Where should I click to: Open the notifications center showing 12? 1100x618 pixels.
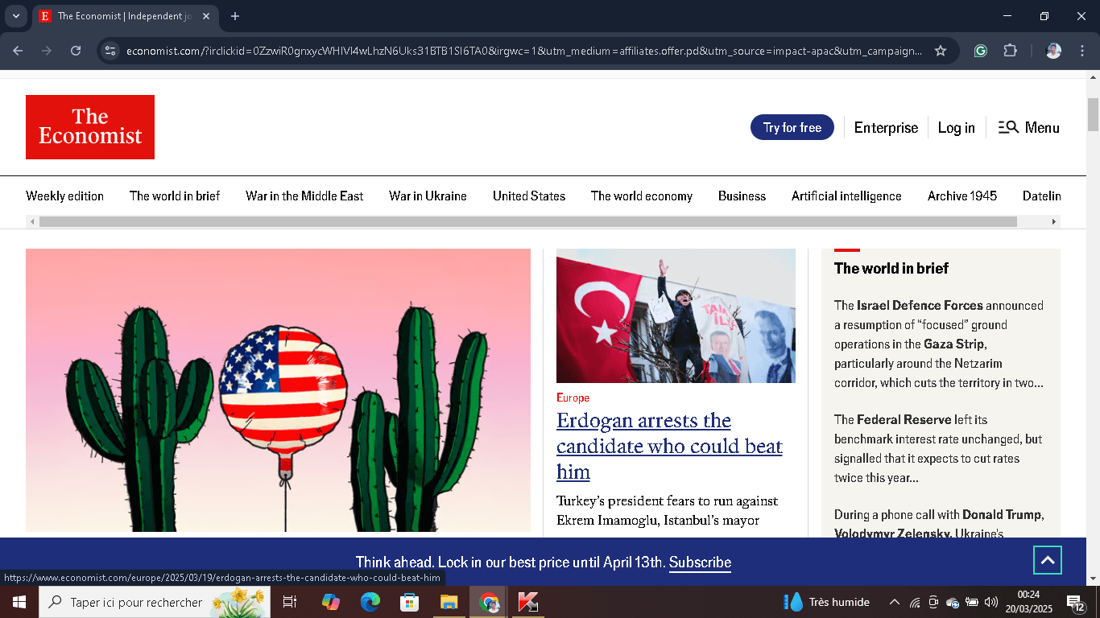point(1074,602)
